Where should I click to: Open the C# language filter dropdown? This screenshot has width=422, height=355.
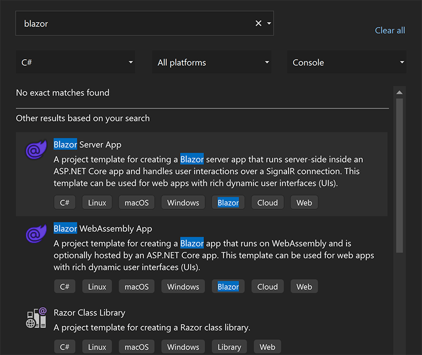[x=75, y=62]
